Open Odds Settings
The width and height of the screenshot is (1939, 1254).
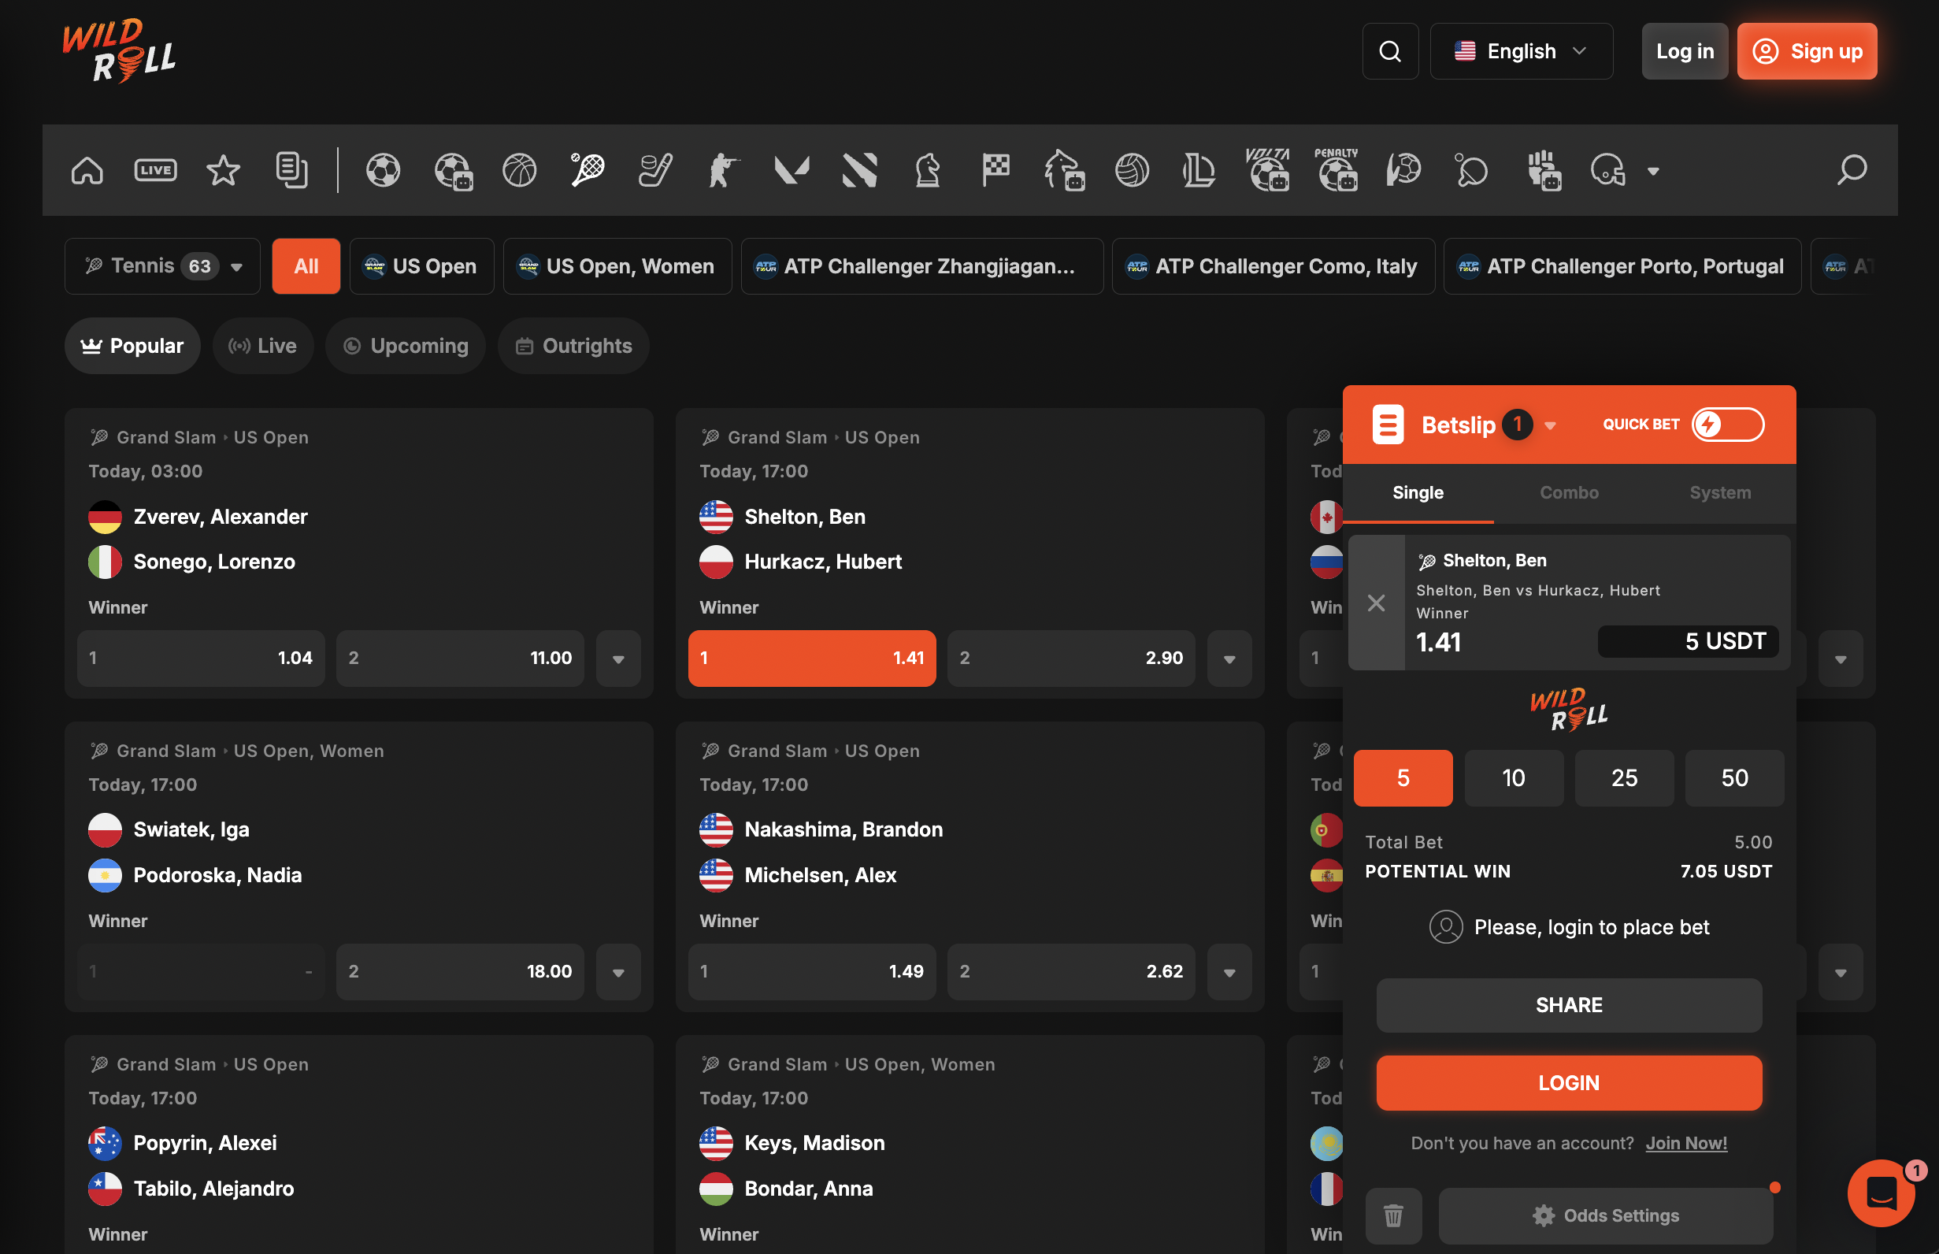click(x=1605, y=1215)
